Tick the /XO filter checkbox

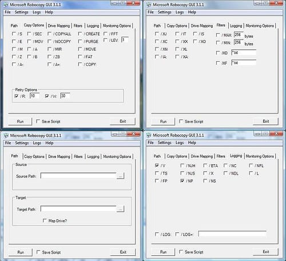pos(195,41)
